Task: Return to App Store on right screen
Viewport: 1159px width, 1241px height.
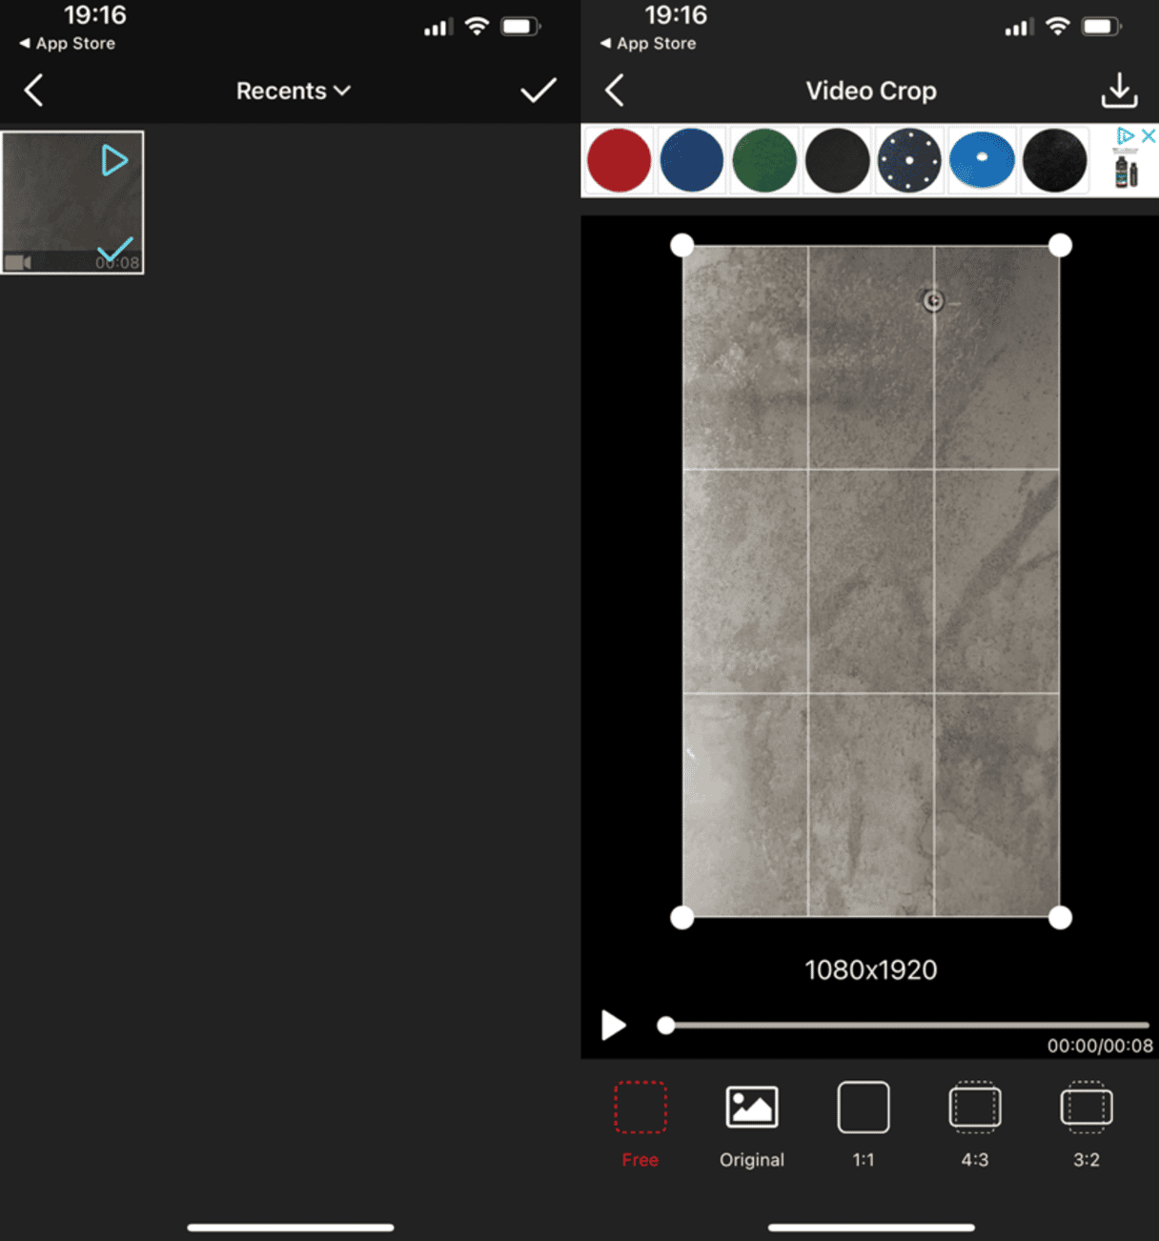Action: click(648, 44)
